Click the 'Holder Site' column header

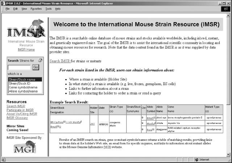click(94, 110)
